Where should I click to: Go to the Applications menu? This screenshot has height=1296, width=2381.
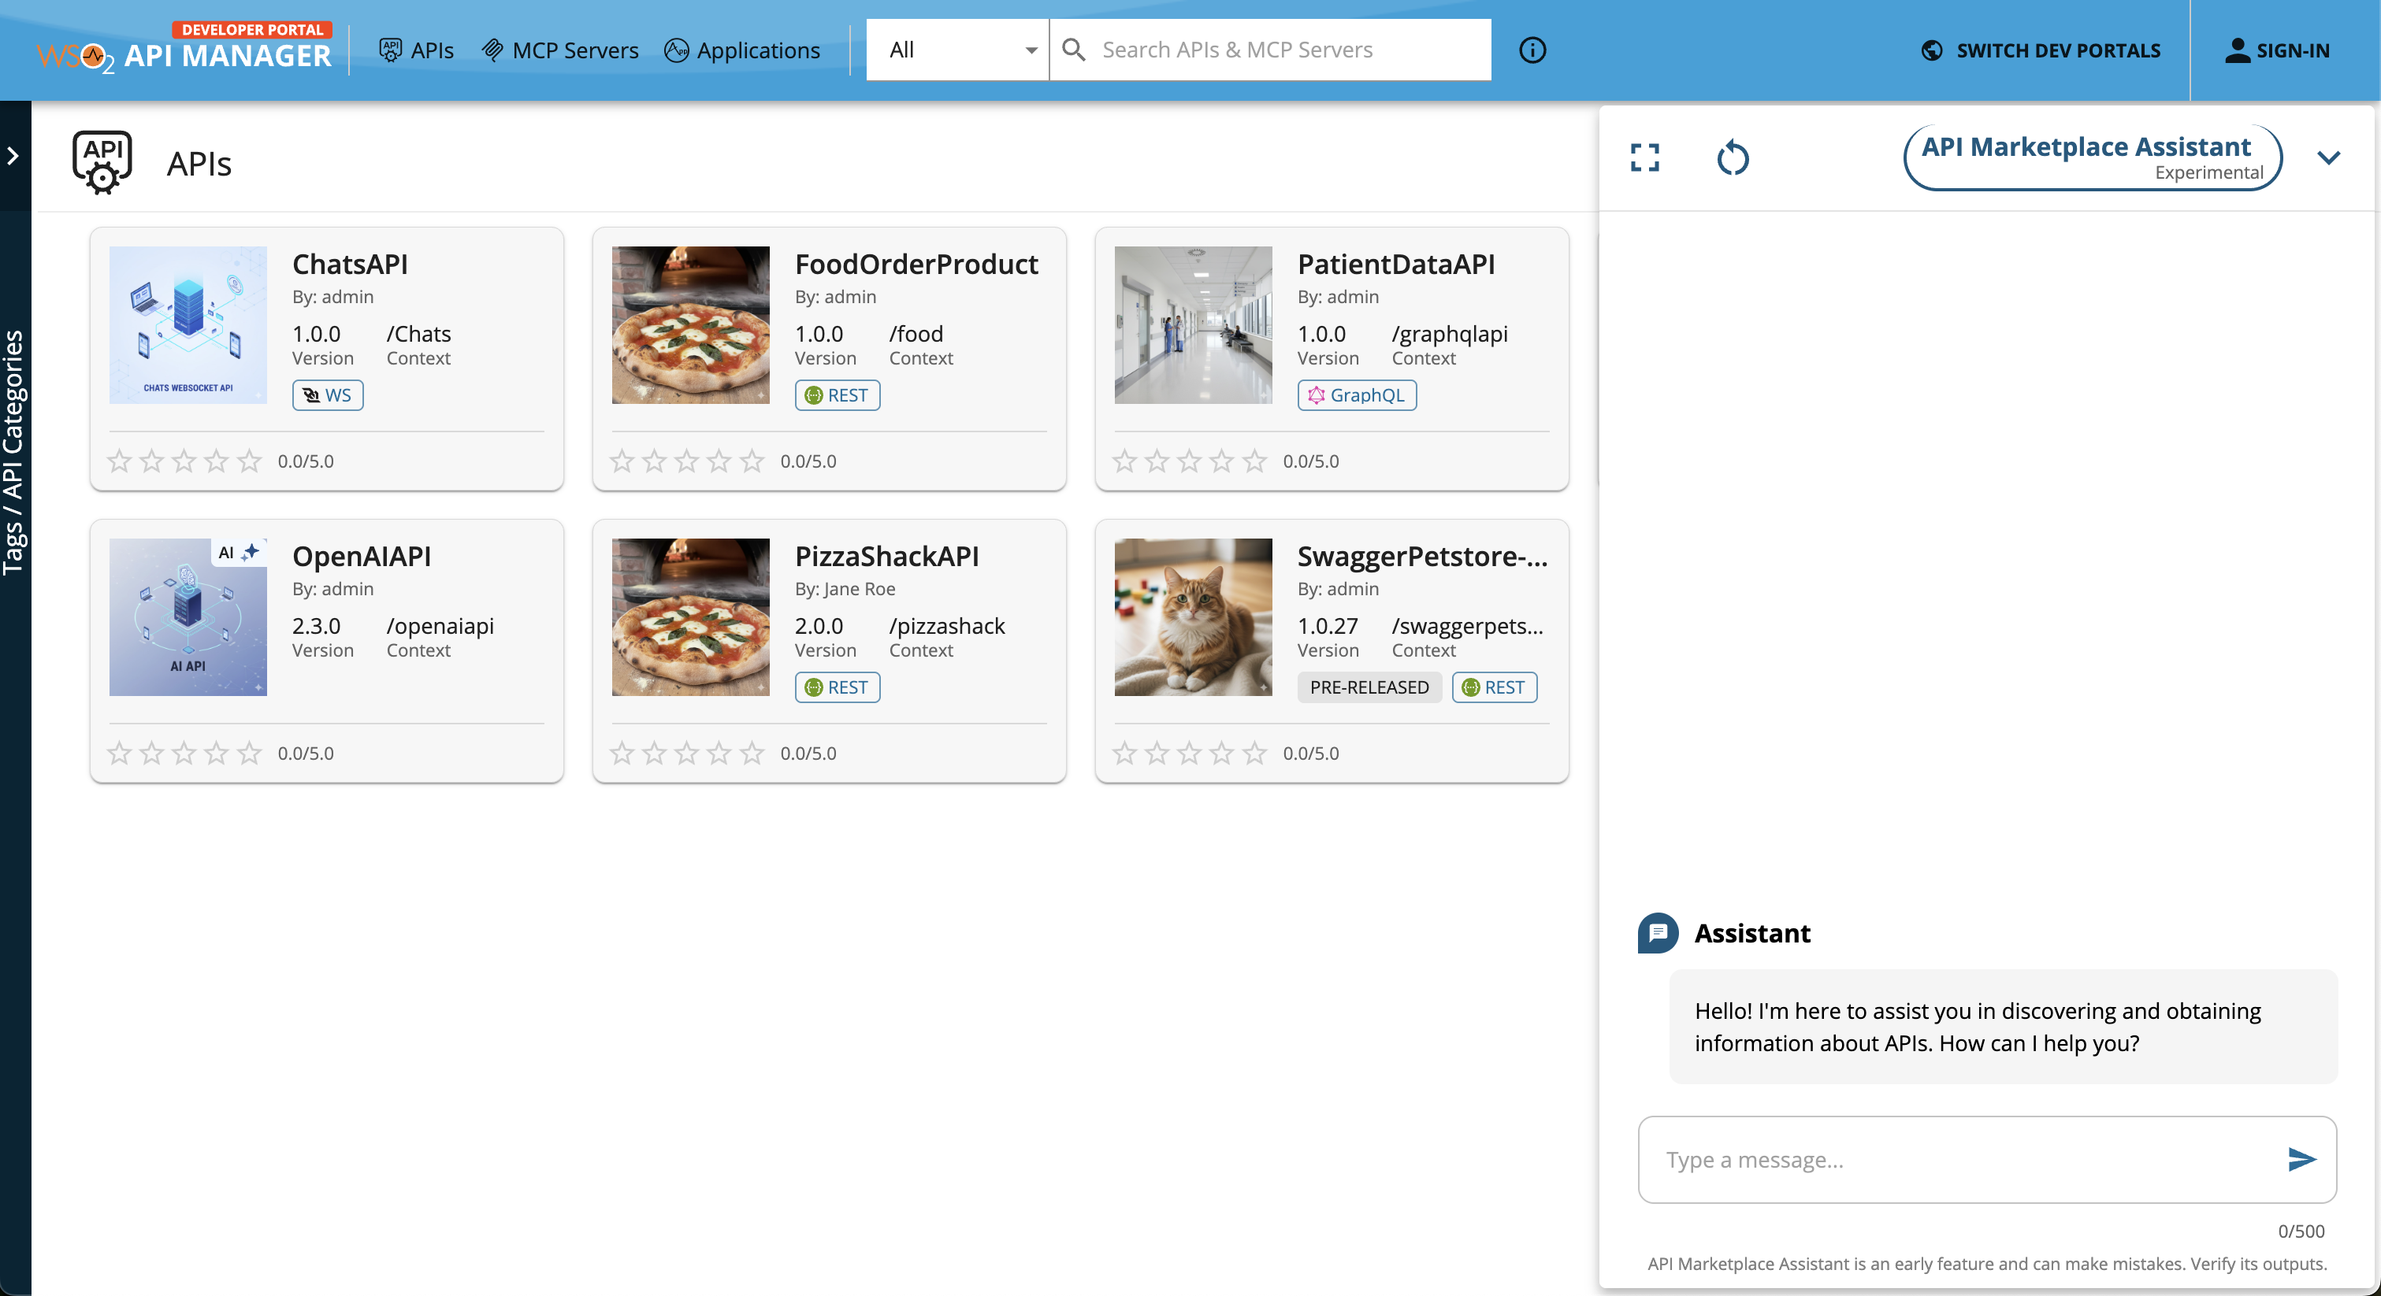(742, 50)
